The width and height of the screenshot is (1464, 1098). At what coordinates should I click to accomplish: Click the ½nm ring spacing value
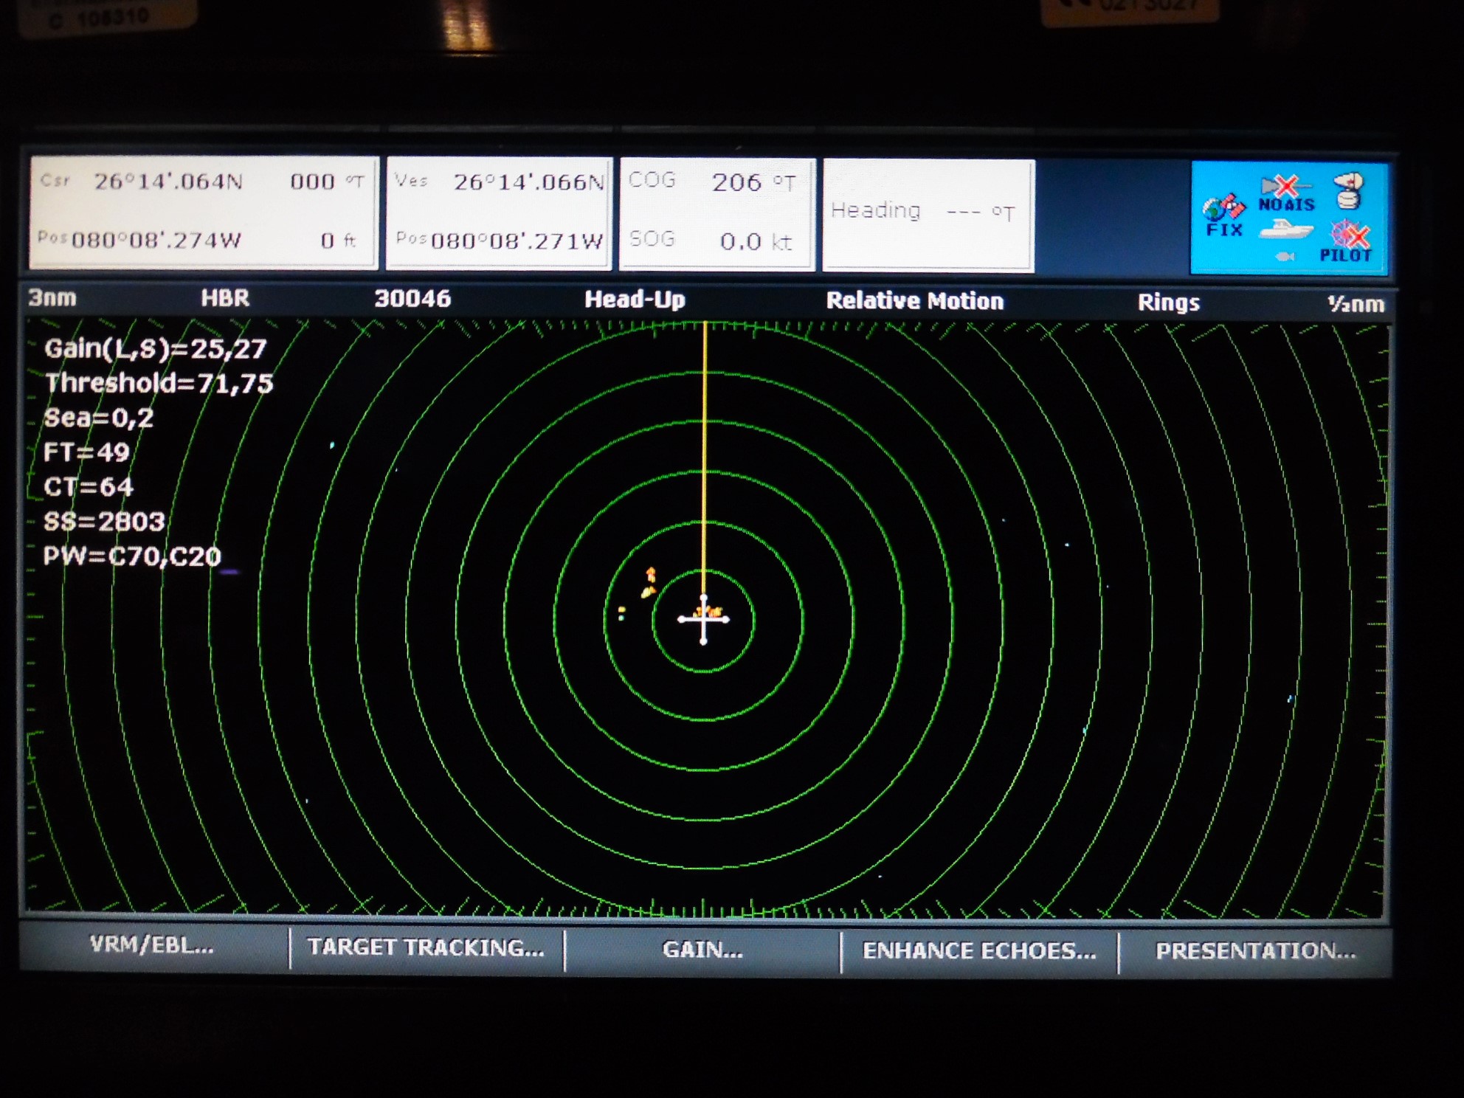pos(1356,304)
